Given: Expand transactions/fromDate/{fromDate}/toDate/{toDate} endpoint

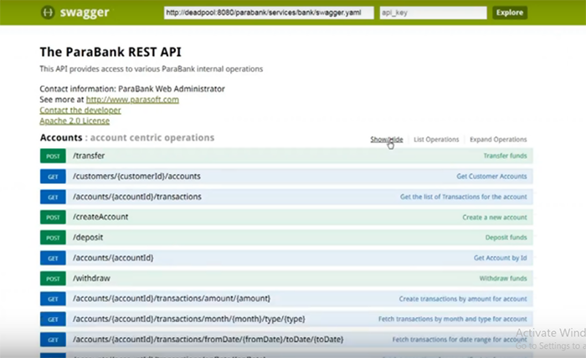Looking at the screenshot, I should coord(208,340).
